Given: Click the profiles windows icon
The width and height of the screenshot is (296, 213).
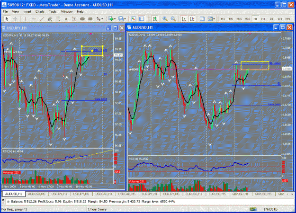Looking at the screenshot, I should coord(121,18).
